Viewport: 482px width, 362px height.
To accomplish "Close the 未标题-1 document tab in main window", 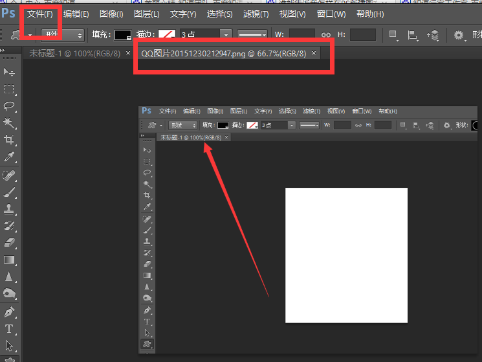I will 128,53.
